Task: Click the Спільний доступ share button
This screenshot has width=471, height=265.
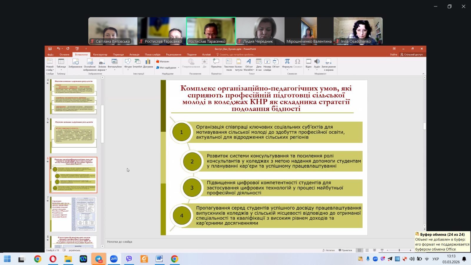Action: 411,54
